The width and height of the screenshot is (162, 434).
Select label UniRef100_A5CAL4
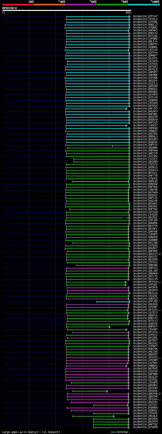point(145,416)
